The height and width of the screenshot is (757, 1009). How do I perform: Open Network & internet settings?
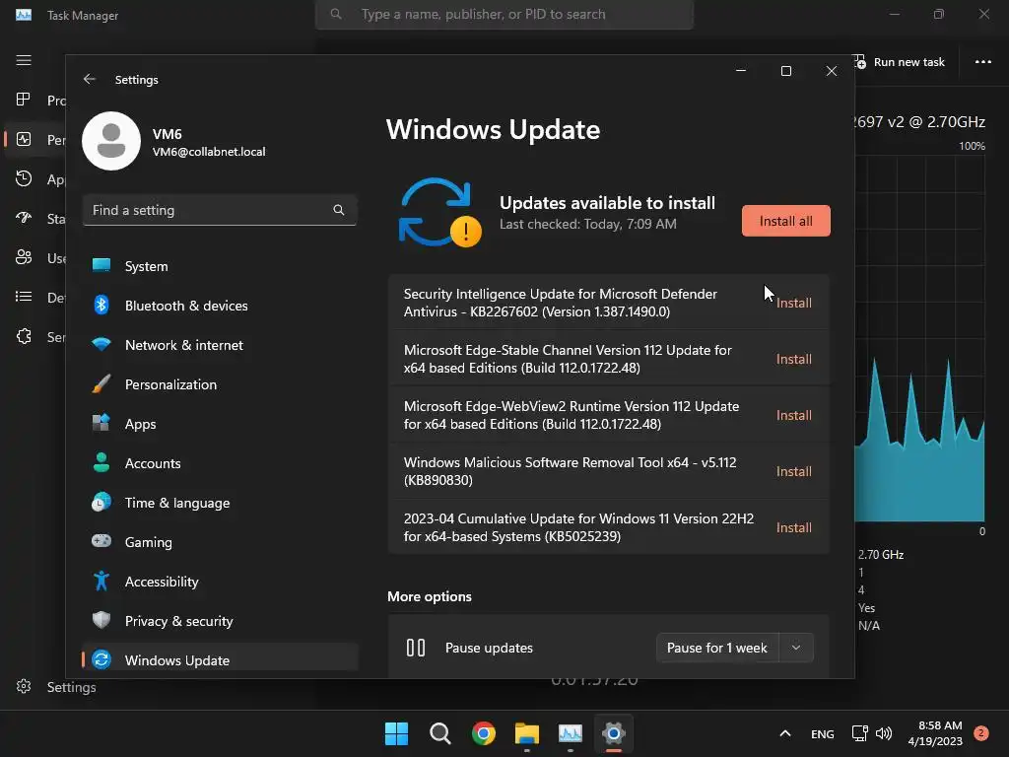(220, 345)
